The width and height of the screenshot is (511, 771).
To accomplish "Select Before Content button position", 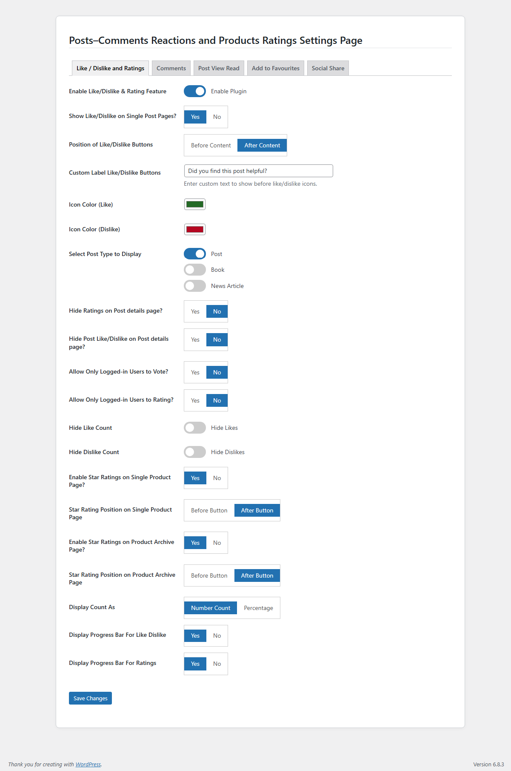I will 211,145.
